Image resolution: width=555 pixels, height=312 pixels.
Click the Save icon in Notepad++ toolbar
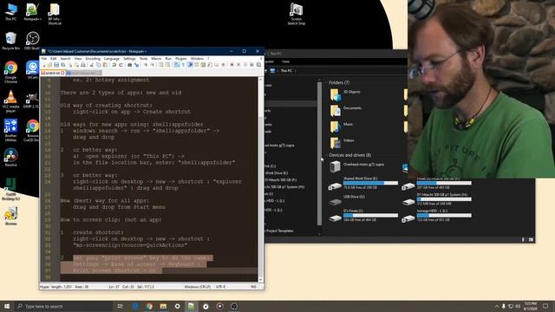[56, 65]
